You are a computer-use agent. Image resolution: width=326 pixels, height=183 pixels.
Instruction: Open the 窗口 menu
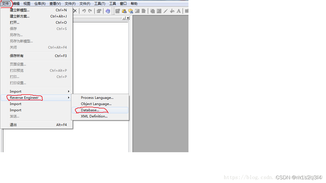click(x=123, y=3)
